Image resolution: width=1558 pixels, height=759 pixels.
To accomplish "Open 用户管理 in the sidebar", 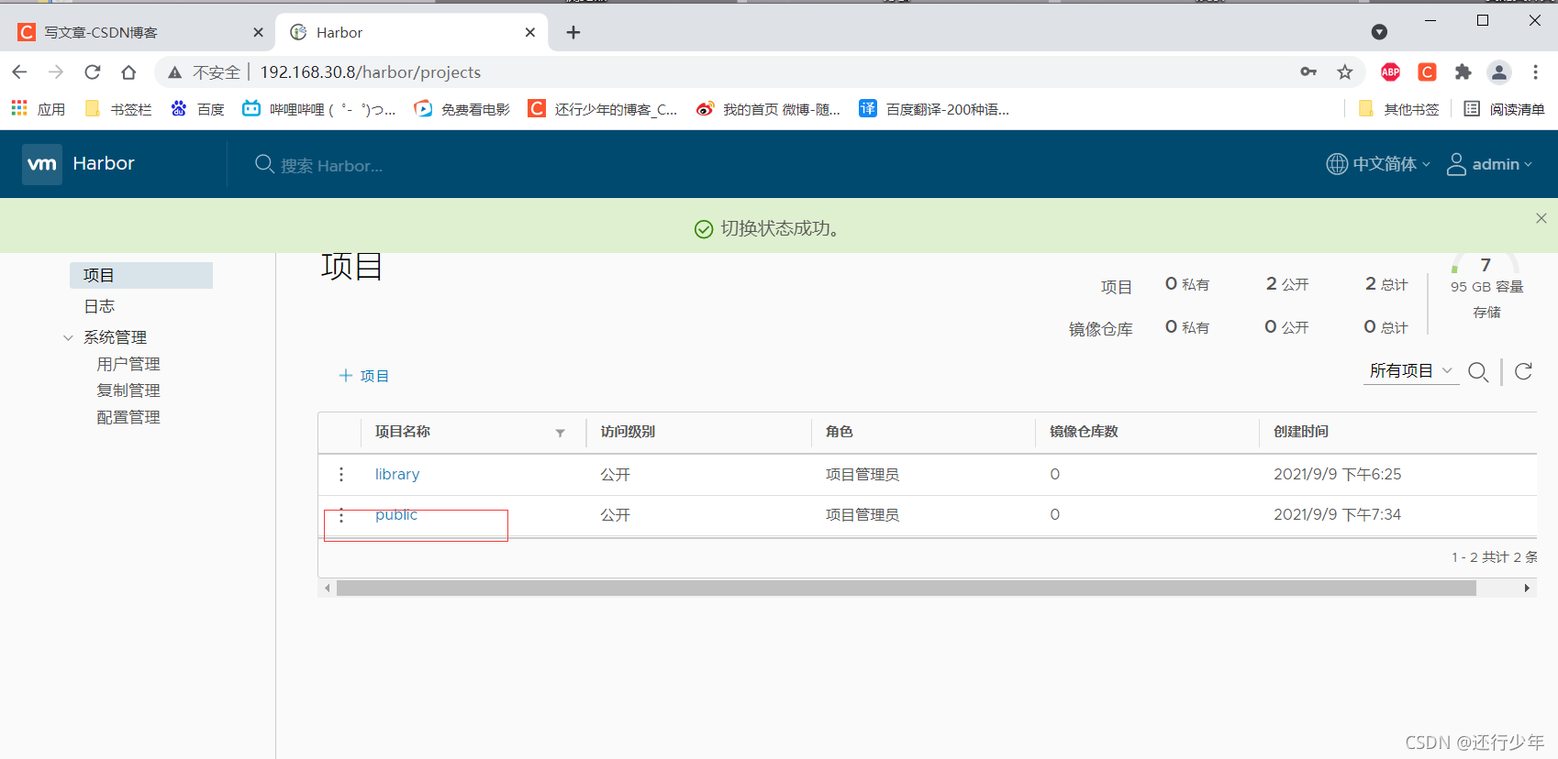I will (128, 364).
